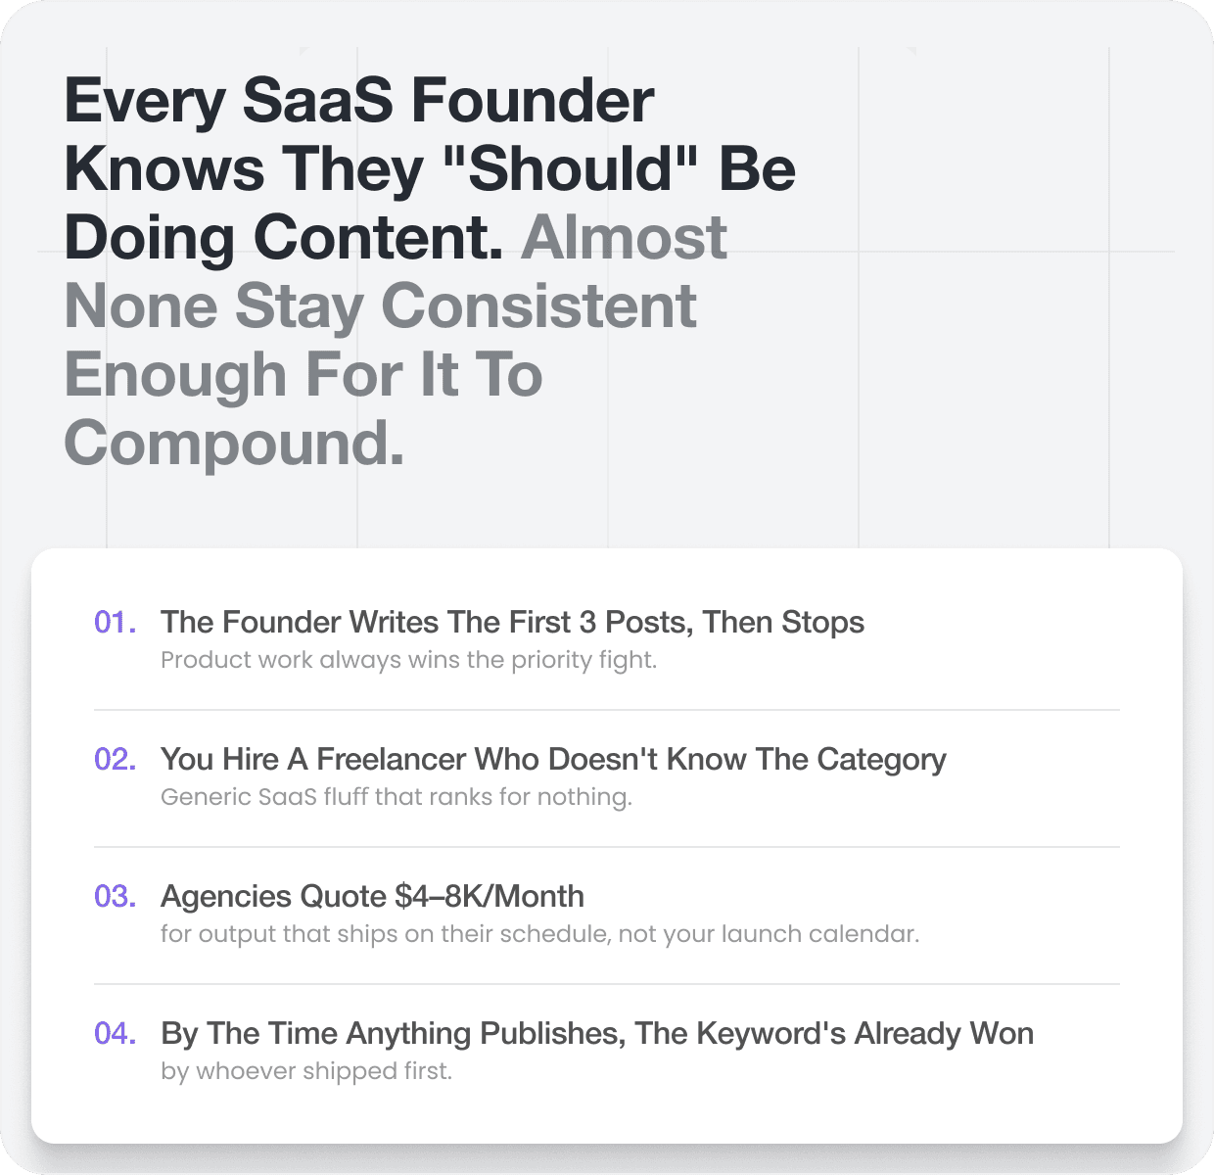Click the purple "01." list number
The image size is (1214, 1175).
click(116, 622)
